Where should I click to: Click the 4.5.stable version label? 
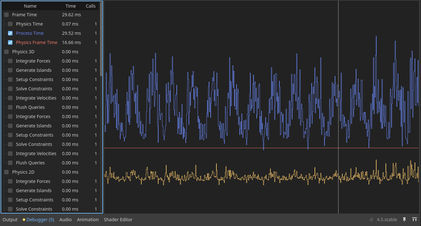point(387,220)
